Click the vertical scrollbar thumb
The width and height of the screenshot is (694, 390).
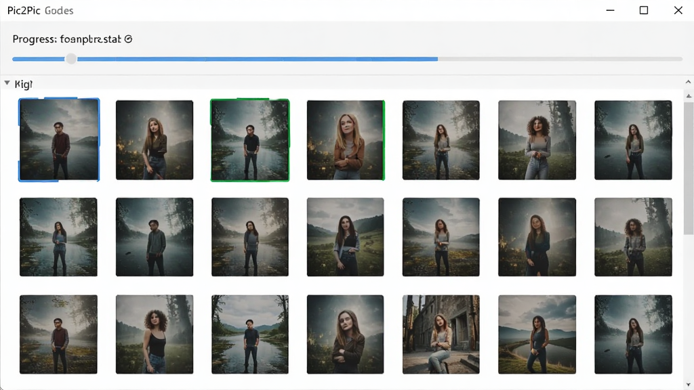(689, 168)
